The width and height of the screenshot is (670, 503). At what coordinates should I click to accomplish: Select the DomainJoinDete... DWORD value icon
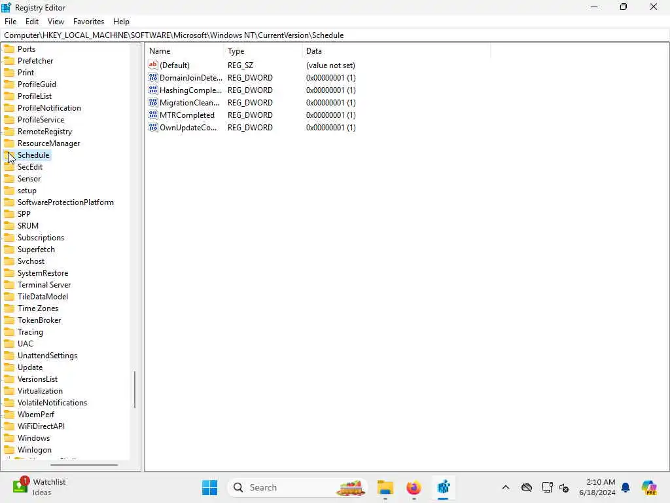153,77
